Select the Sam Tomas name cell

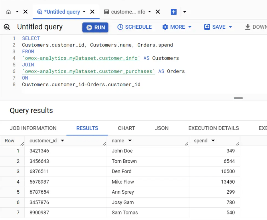[x=148, y=213]
